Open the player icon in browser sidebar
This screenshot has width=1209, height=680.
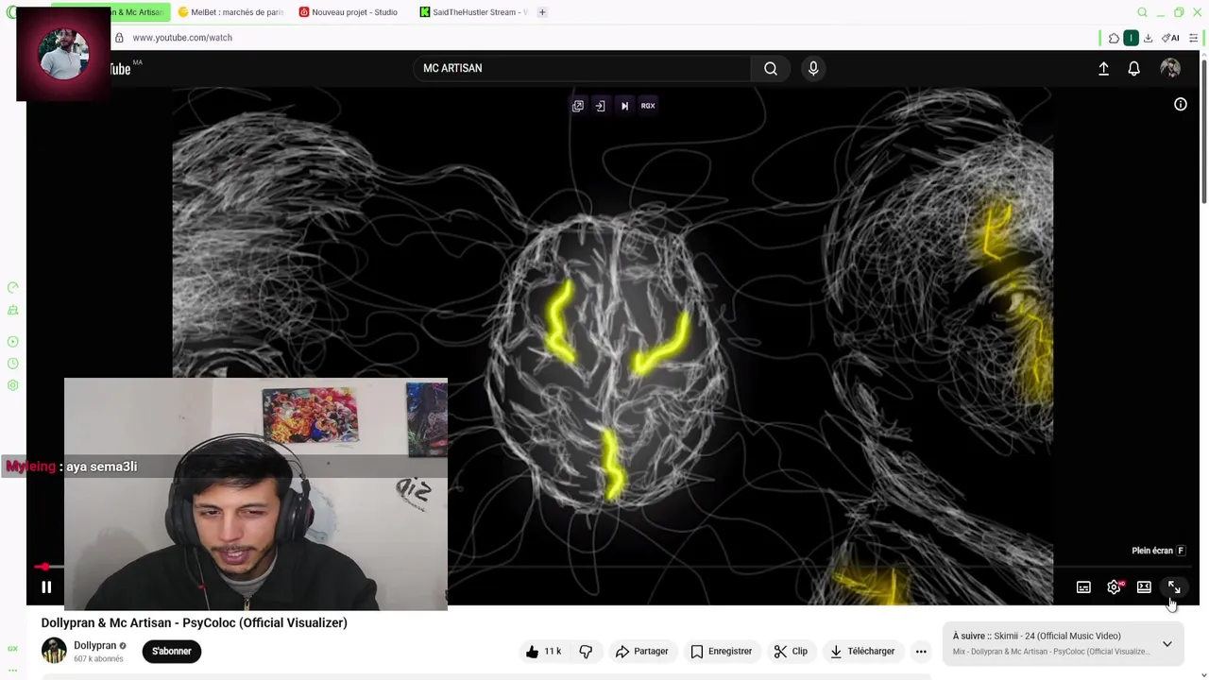[12, 342]
